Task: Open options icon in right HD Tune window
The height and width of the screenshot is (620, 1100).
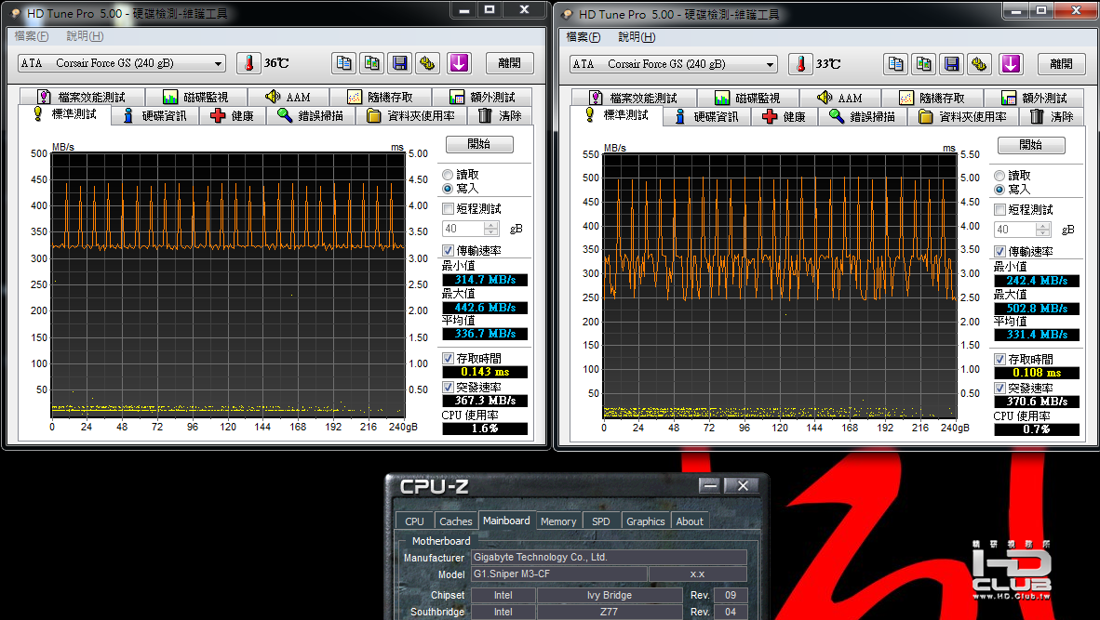Action: tap(979, 64)
